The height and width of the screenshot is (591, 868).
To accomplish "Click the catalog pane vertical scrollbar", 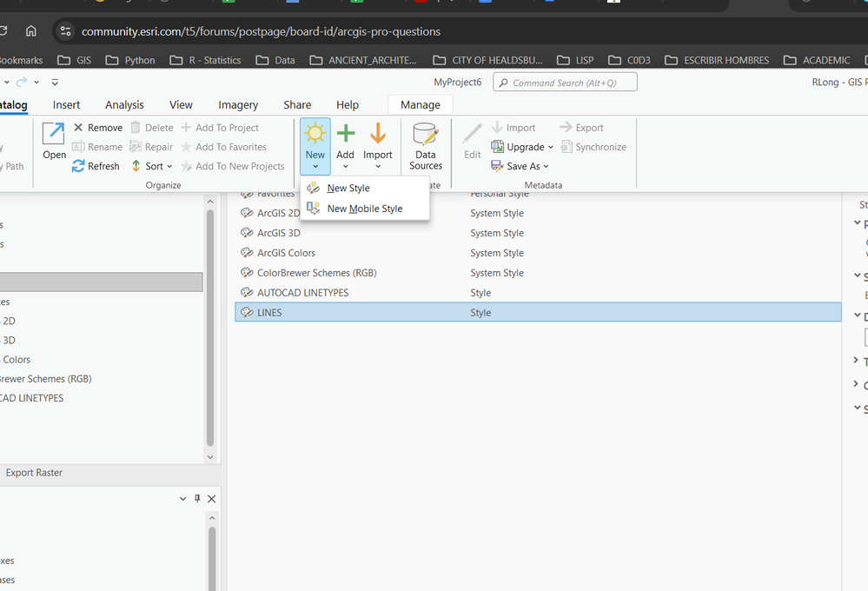I will coord(210,328).
